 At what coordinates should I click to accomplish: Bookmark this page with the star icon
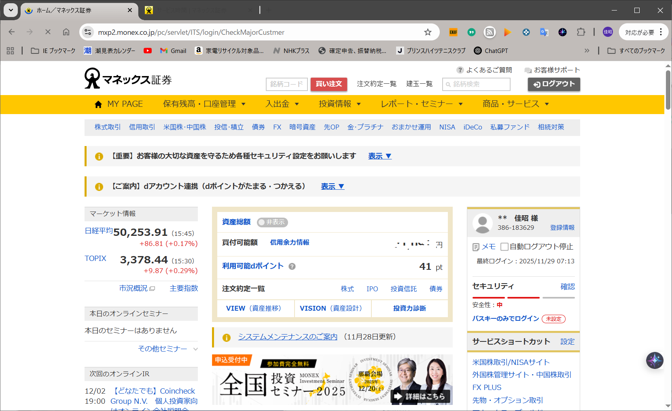428,32
